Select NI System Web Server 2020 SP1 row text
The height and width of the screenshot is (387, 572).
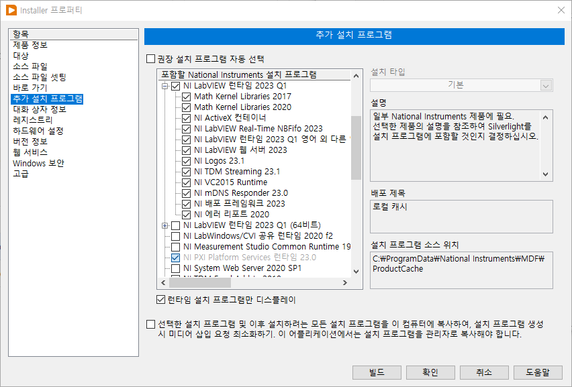tap(242, 268)
